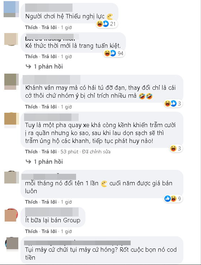
Task: Click Trả lời under the 'quay xe' comment
Action: click(49, 152)
